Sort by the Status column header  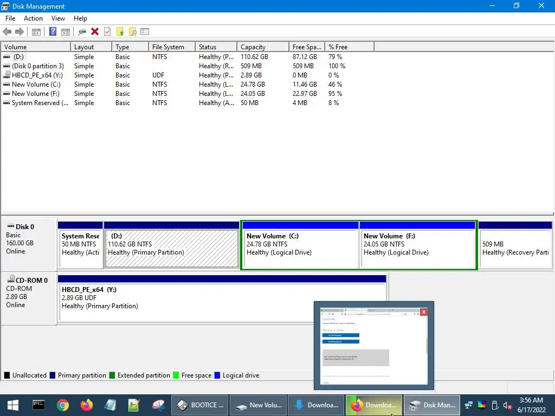pyautogui.click(x=216, y=47)
